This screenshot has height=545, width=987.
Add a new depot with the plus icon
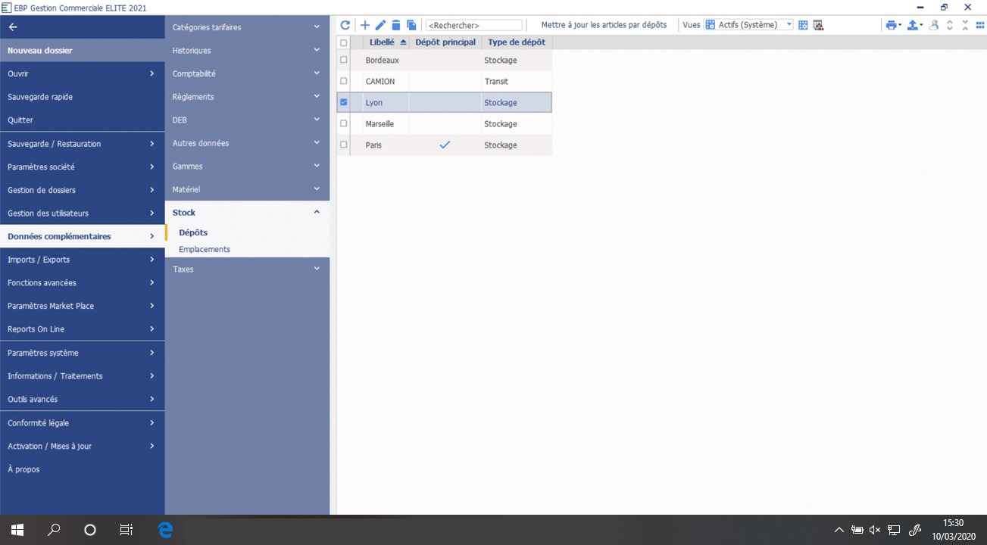[x=365, y=25]
